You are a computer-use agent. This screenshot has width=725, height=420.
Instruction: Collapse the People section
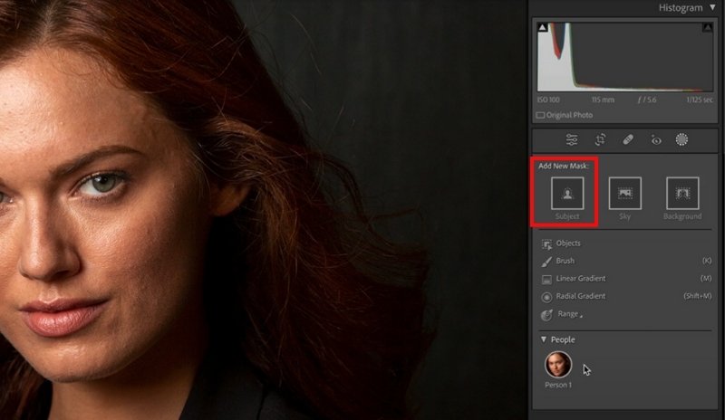coord(543,339)
